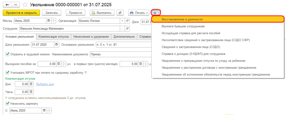The image size is (286, 115).
Task: Open calculator for Выходное пособие days
Action: [59, 64]
